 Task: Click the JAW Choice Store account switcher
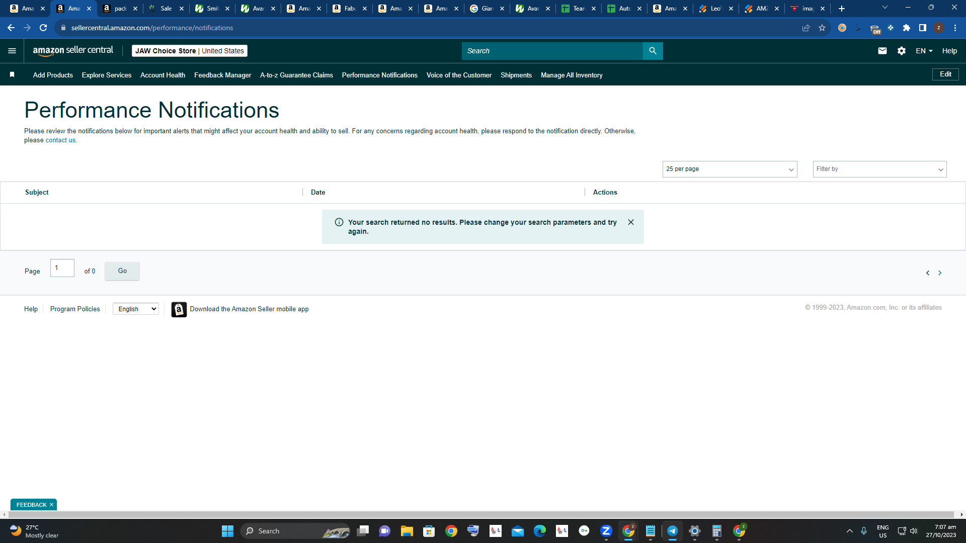pos(190,51)
